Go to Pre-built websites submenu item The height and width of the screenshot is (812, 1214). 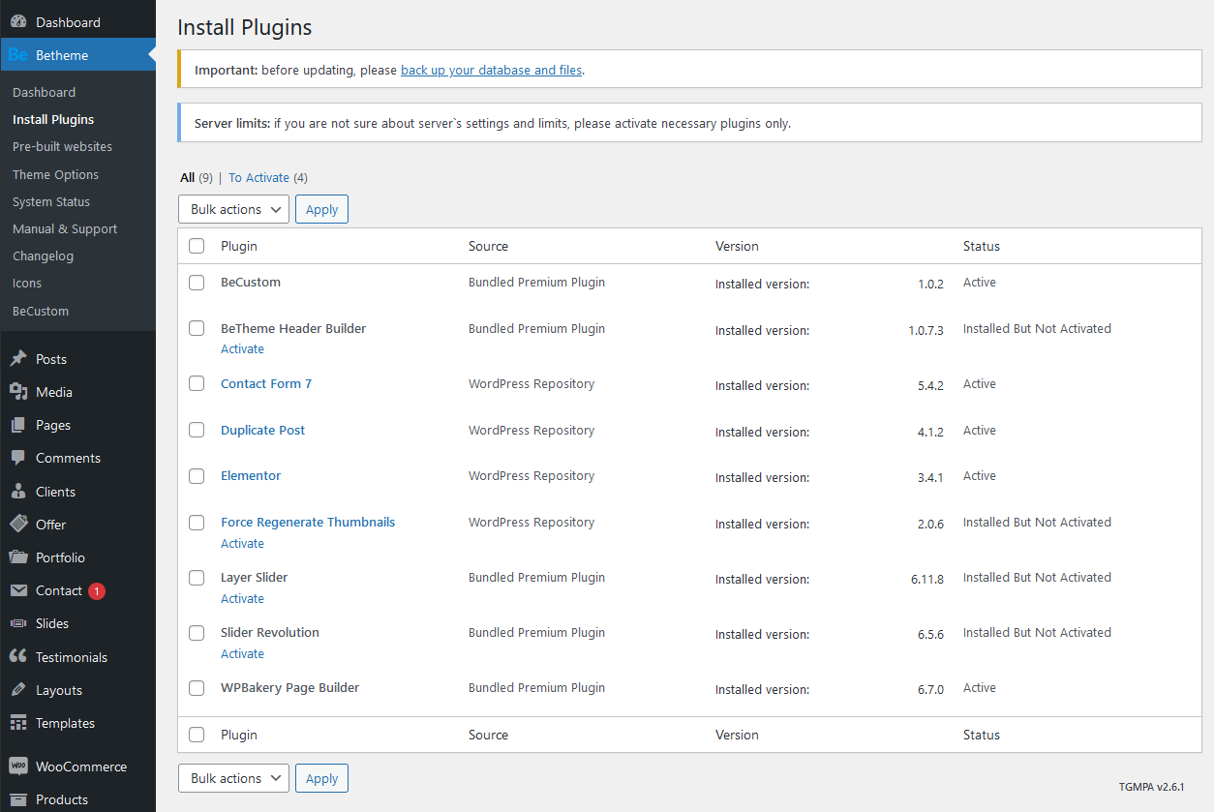click(x=62, y=147)
